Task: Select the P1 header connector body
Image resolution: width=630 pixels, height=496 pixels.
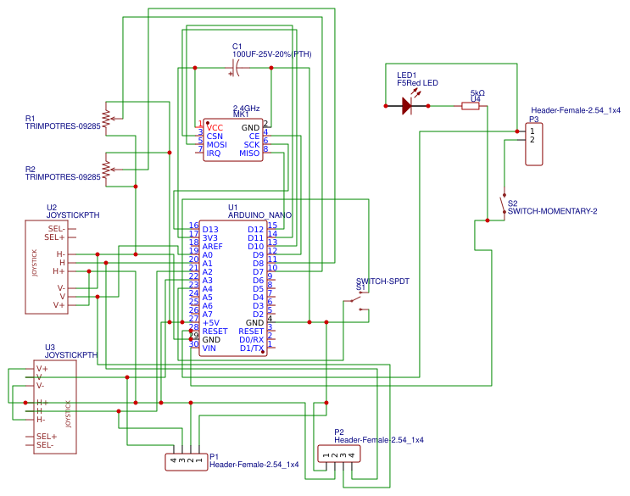Action: [187, 462]
